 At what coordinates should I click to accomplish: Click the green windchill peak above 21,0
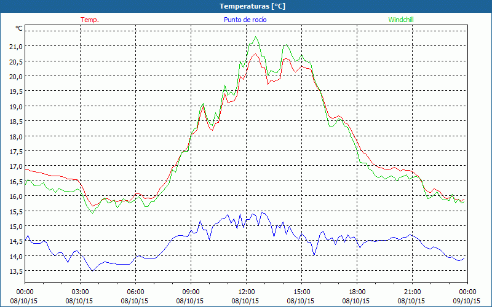click(256, 37)
